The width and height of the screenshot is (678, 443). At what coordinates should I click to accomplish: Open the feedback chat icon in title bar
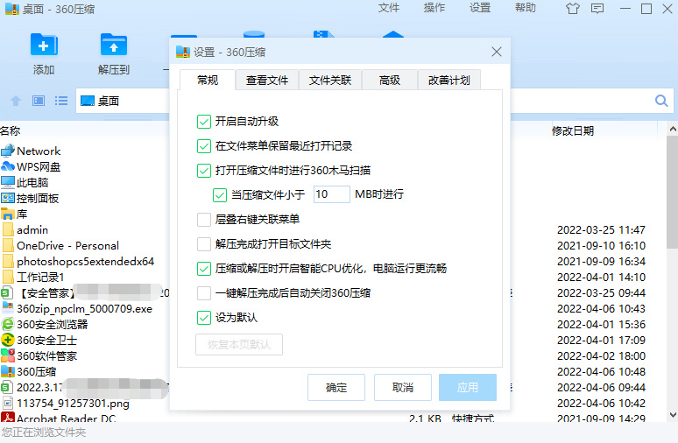pos(597,9)
